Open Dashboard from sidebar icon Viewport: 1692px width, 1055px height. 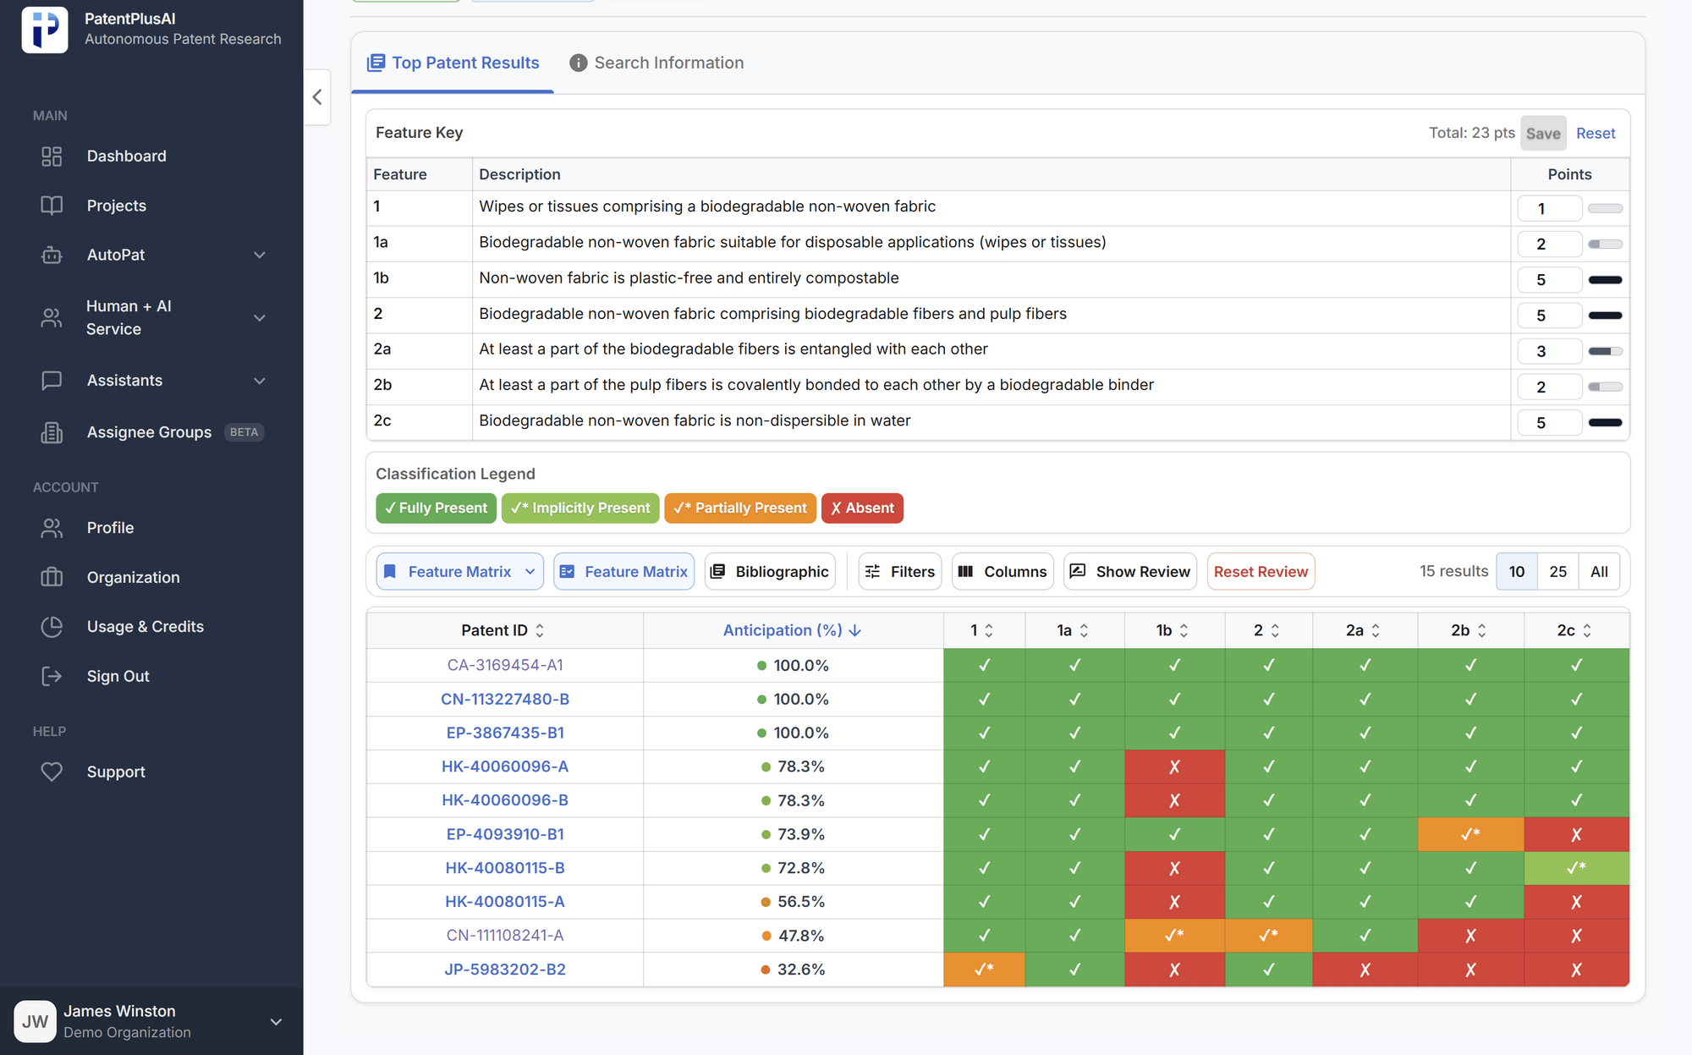click(x=52, y=157)
